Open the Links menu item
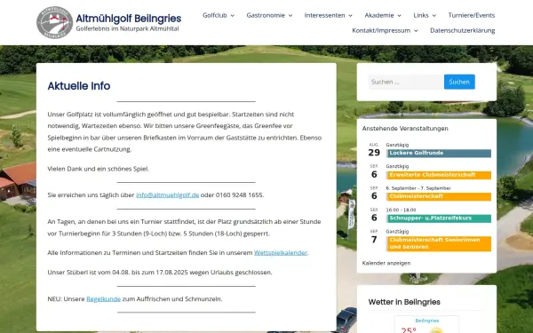 pyautogui.click(x=421, y=15)
